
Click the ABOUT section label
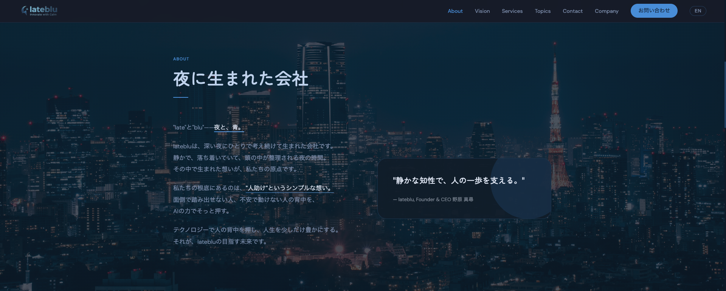181,59
